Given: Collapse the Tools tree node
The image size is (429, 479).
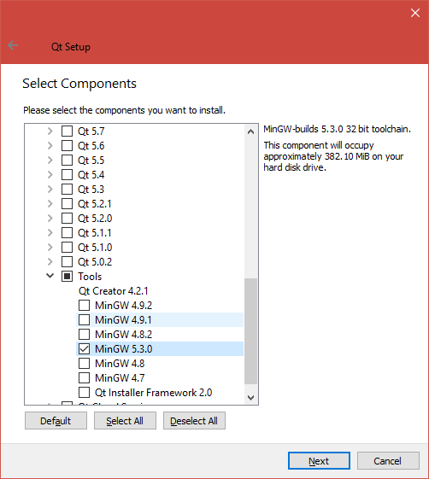Looking at the screenshot, I should [x=50, y=276].
